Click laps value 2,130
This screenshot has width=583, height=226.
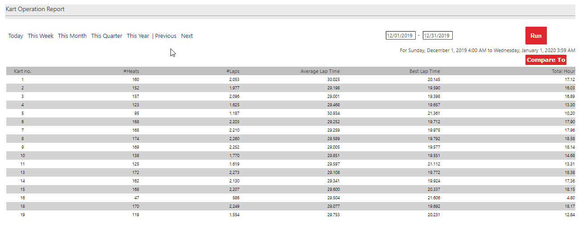point(234,181)
